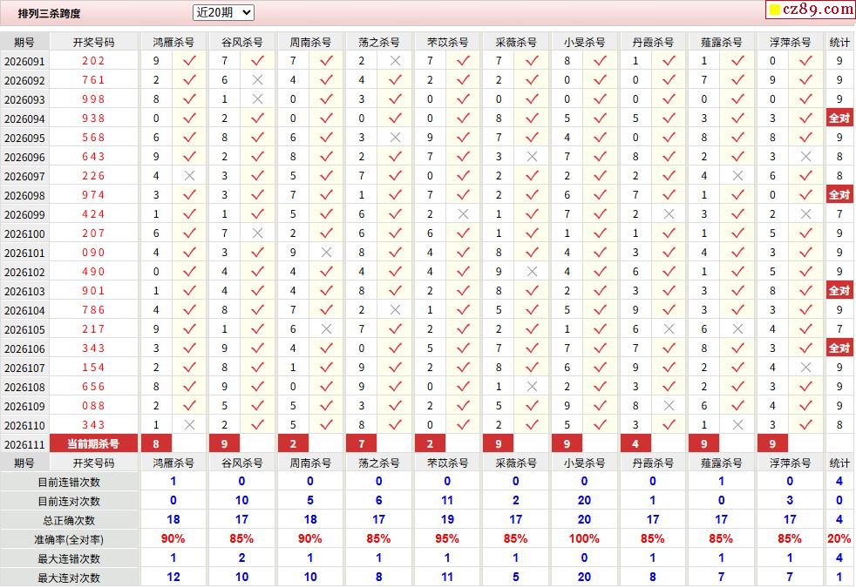Open the 近20期 period dropdown
The width and height of the screenshot is (856, 588).
[223, 12]
